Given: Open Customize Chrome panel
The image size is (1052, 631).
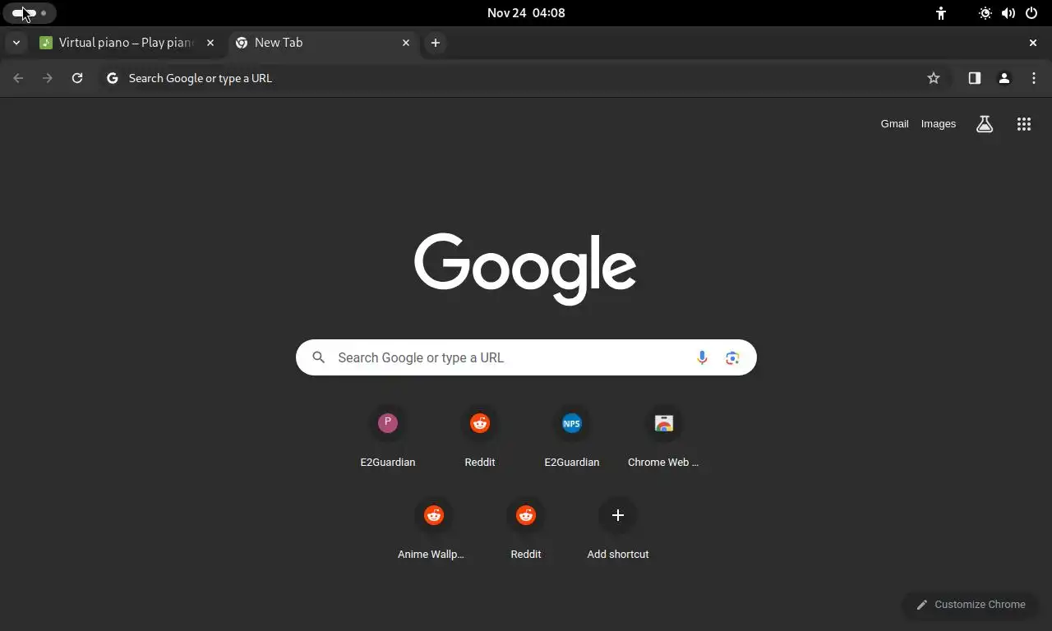Looking at the screenshot, I should coord(971,605).
